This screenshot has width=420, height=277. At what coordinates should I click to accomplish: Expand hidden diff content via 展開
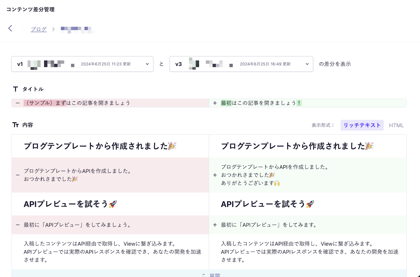(214, 275)
